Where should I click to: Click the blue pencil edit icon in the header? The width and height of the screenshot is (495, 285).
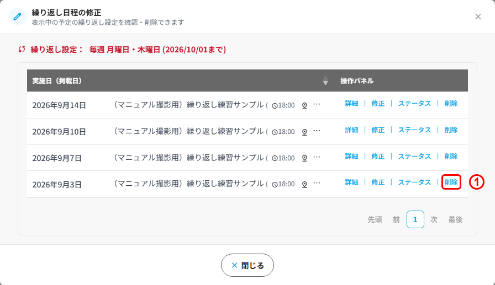[x=17, y=17]
